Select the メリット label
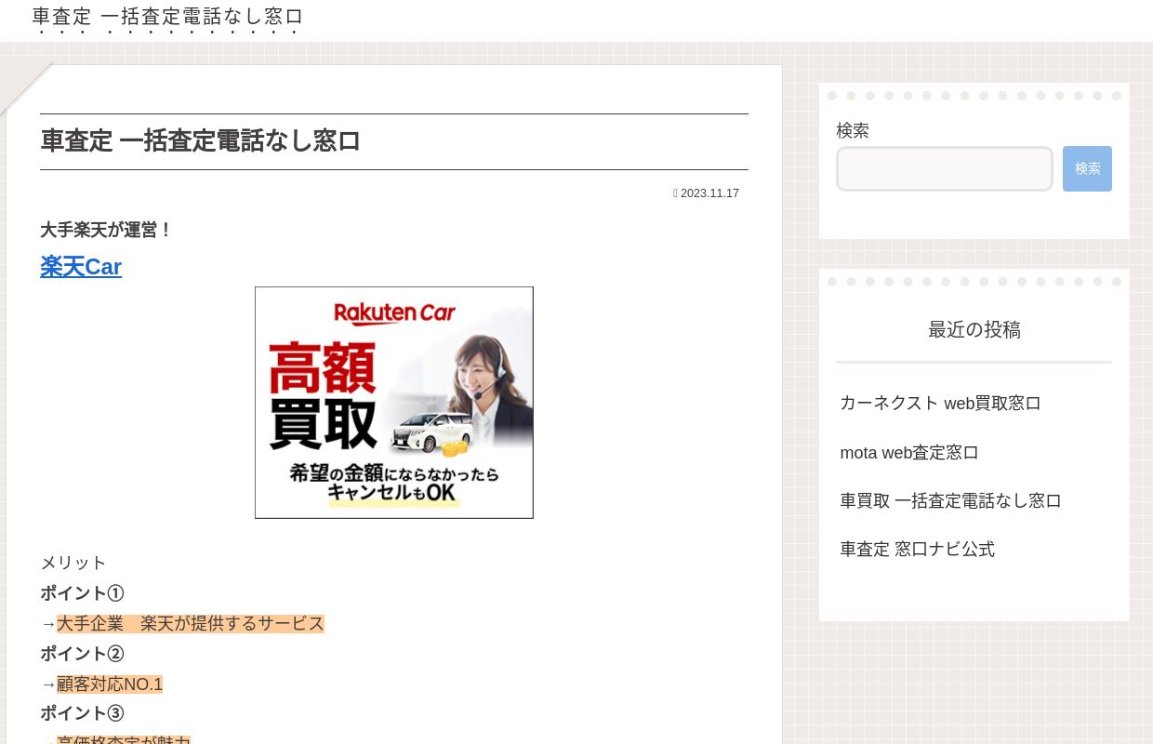 point(73,563)
